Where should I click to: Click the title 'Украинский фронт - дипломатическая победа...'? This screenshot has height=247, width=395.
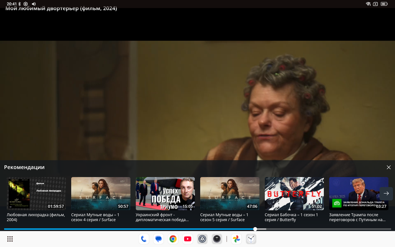[x=162, y=217]
